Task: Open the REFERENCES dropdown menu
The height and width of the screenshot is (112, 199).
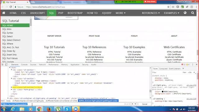Action: (150, 13)
